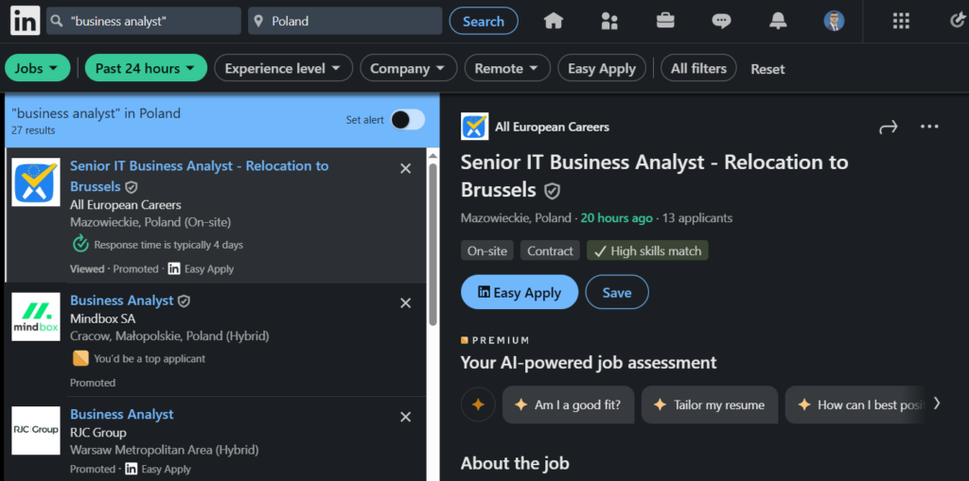This screenshot has height=481, width=969.
Task: Click the "business analyst" search input field
Action: pyautogui.click(x=144, y=21)
